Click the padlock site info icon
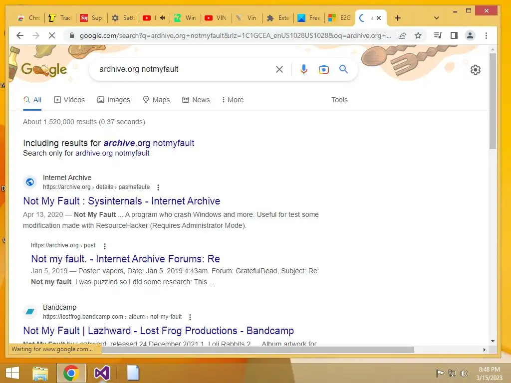Viewport: 511px width, 383px height. pyautogui.click(x=72, y=35)
